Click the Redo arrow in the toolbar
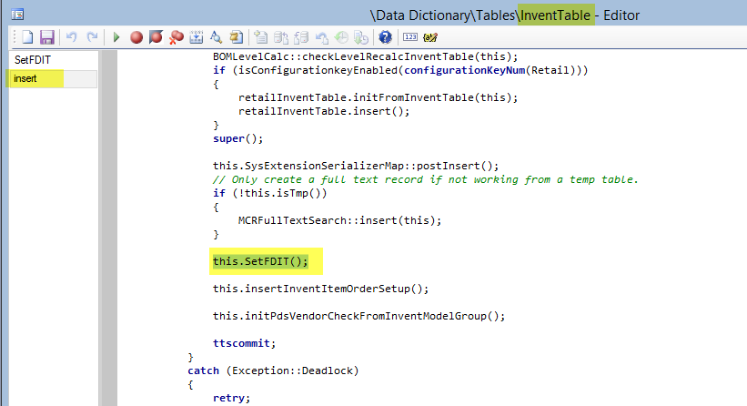 [91, 37]
